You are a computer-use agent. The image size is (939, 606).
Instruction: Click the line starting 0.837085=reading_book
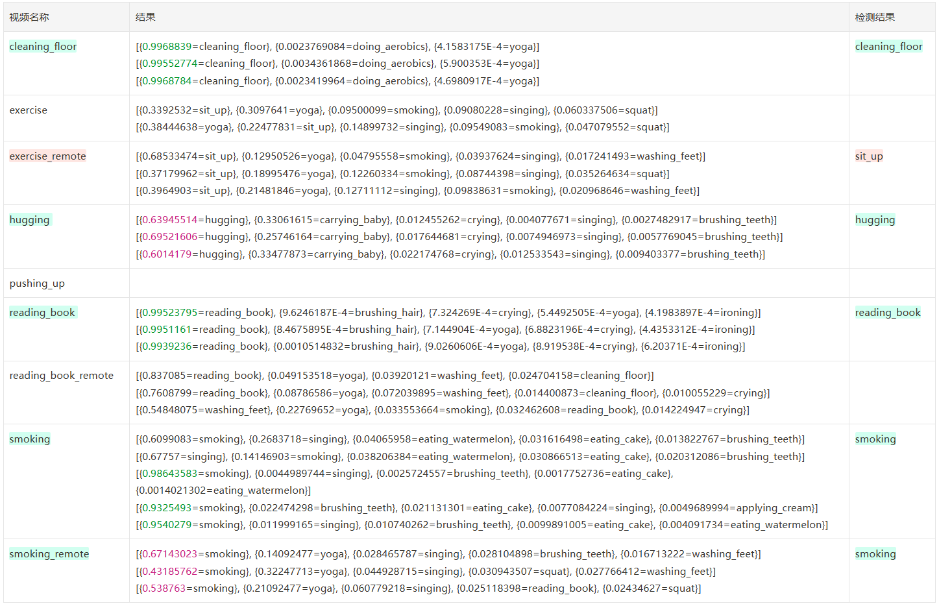395,376
